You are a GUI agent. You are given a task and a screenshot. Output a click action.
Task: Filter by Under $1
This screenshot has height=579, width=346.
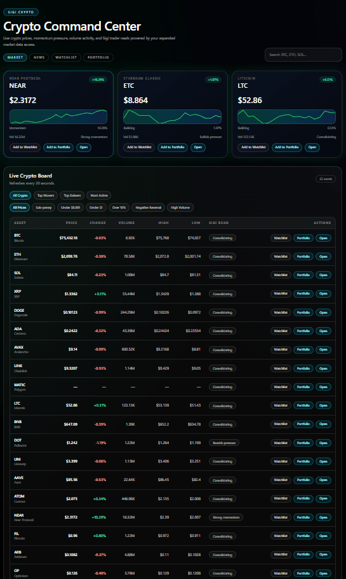click(x=96, y=207)
